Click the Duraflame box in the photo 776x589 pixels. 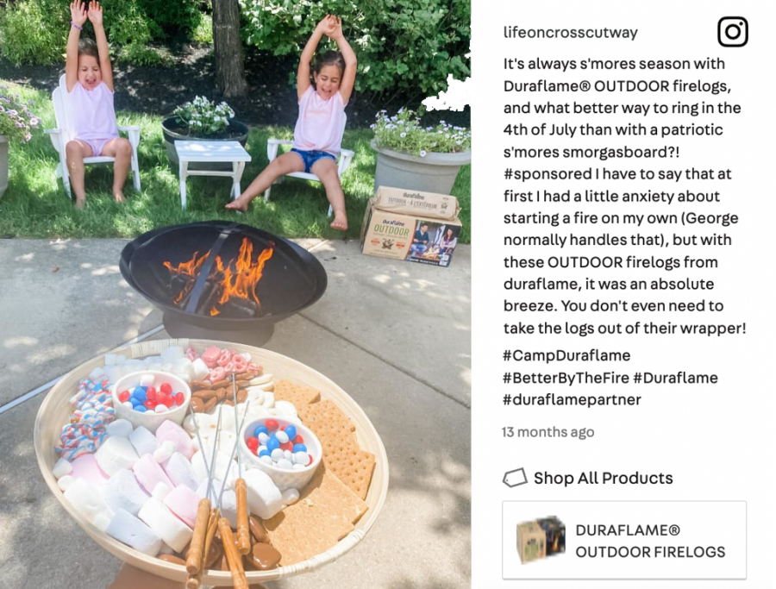(x=412, y=227)
